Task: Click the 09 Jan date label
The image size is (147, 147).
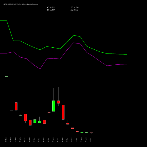Action: click(x=67, y=140)
